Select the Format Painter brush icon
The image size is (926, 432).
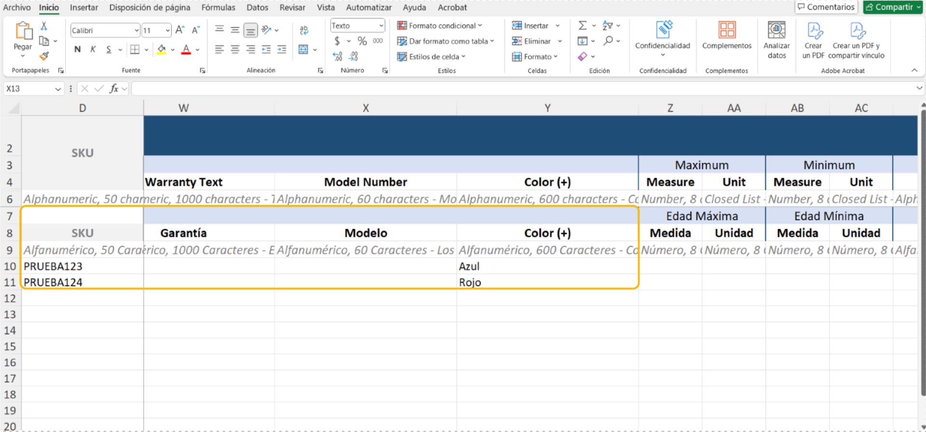click(x=44, y=56)
